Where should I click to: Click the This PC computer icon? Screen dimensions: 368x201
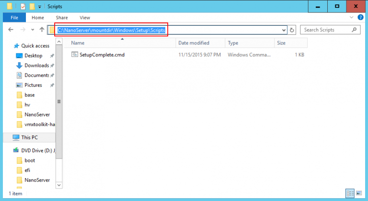coord(16,138)
